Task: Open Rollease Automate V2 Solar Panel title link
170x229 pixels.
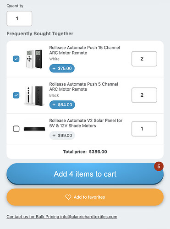Action: coord(86,123)
